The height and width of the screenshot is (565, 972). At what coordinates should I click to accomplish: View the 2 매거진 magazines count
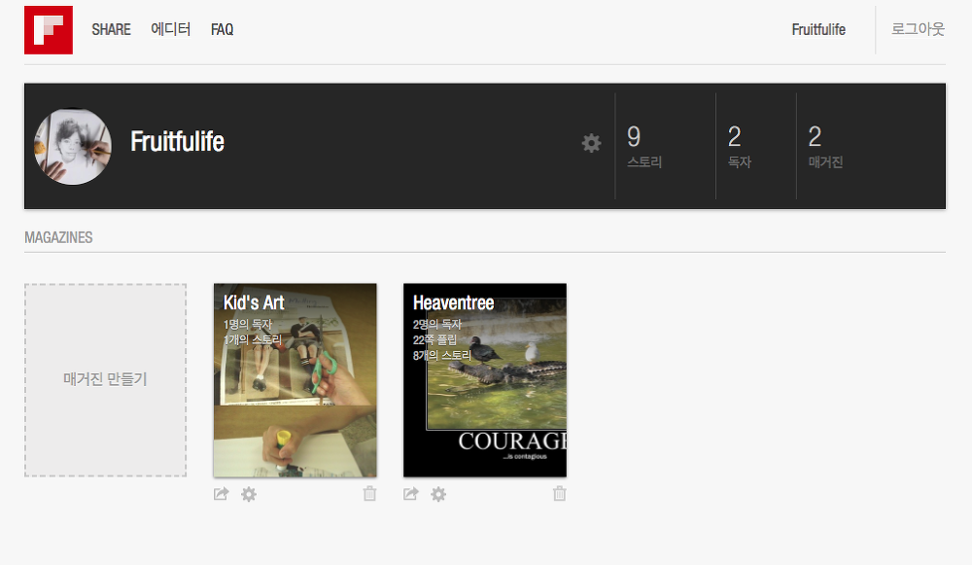coord(825,147)
